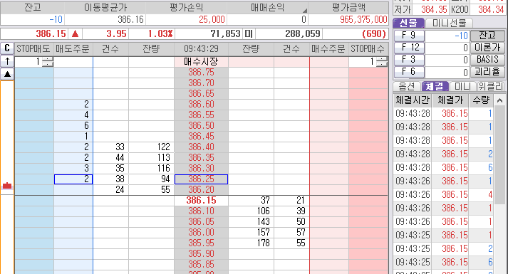Image resolution: width=508 pixels, height=274 pixels.
Task: Click the 매수주문 column header
Action: click(328, 49)
